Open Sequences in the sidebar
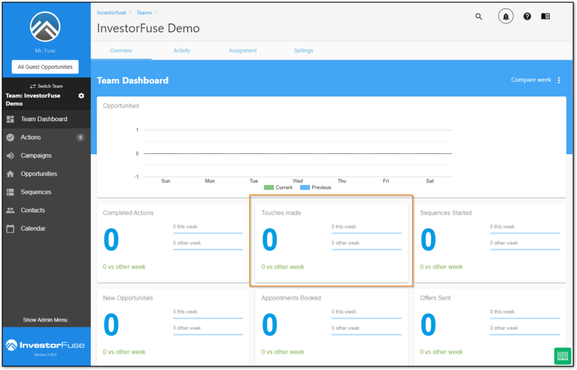The height and width of the screenshot is (370, 577). point(47,192)
